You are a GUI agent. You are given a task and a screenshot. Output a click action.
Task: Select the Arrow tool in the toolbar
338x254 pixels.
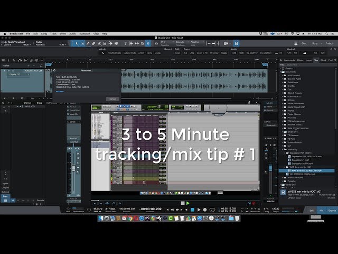[77, 43]
